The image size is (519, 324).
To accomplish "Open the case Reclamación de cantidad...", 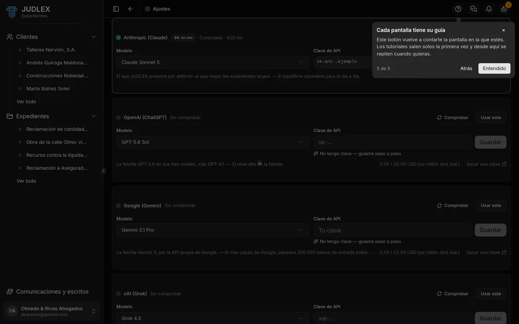I will coord(57,129).
